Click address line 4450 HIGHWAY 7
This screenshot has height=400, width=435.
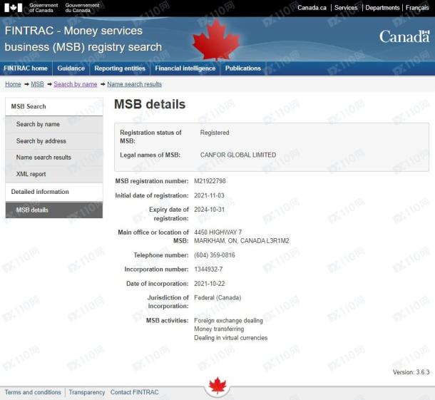[217, 232]
